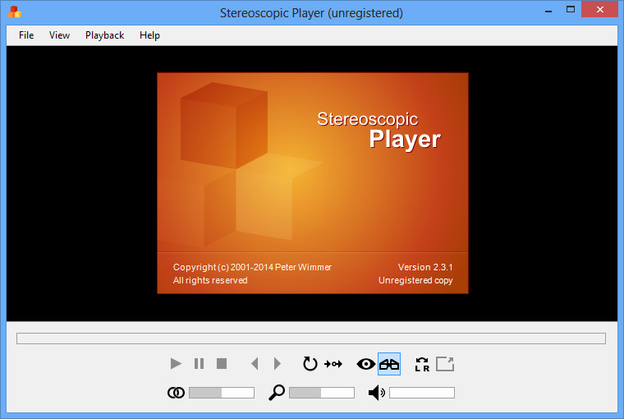Click the parallax overlapping circles icon

pos(176,393)
